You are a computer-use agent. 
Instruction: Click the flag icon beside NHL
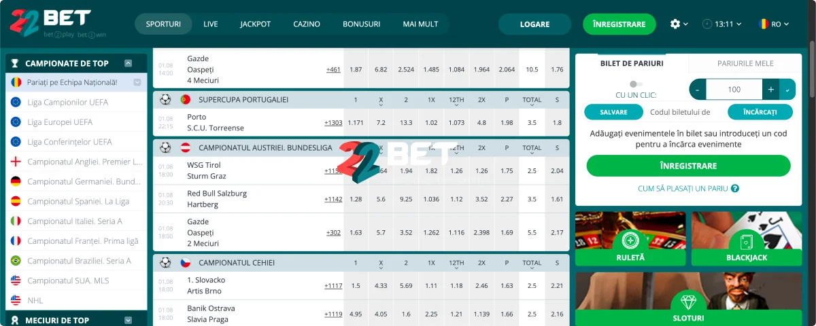point(16,300)
